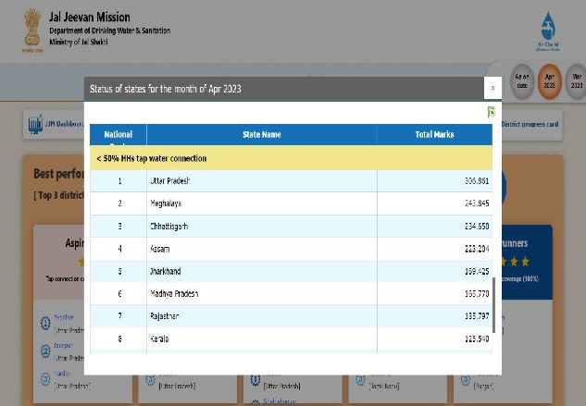Click the Meghalaya state row
This screenshot has height=406, width=586.
[166, 203]
